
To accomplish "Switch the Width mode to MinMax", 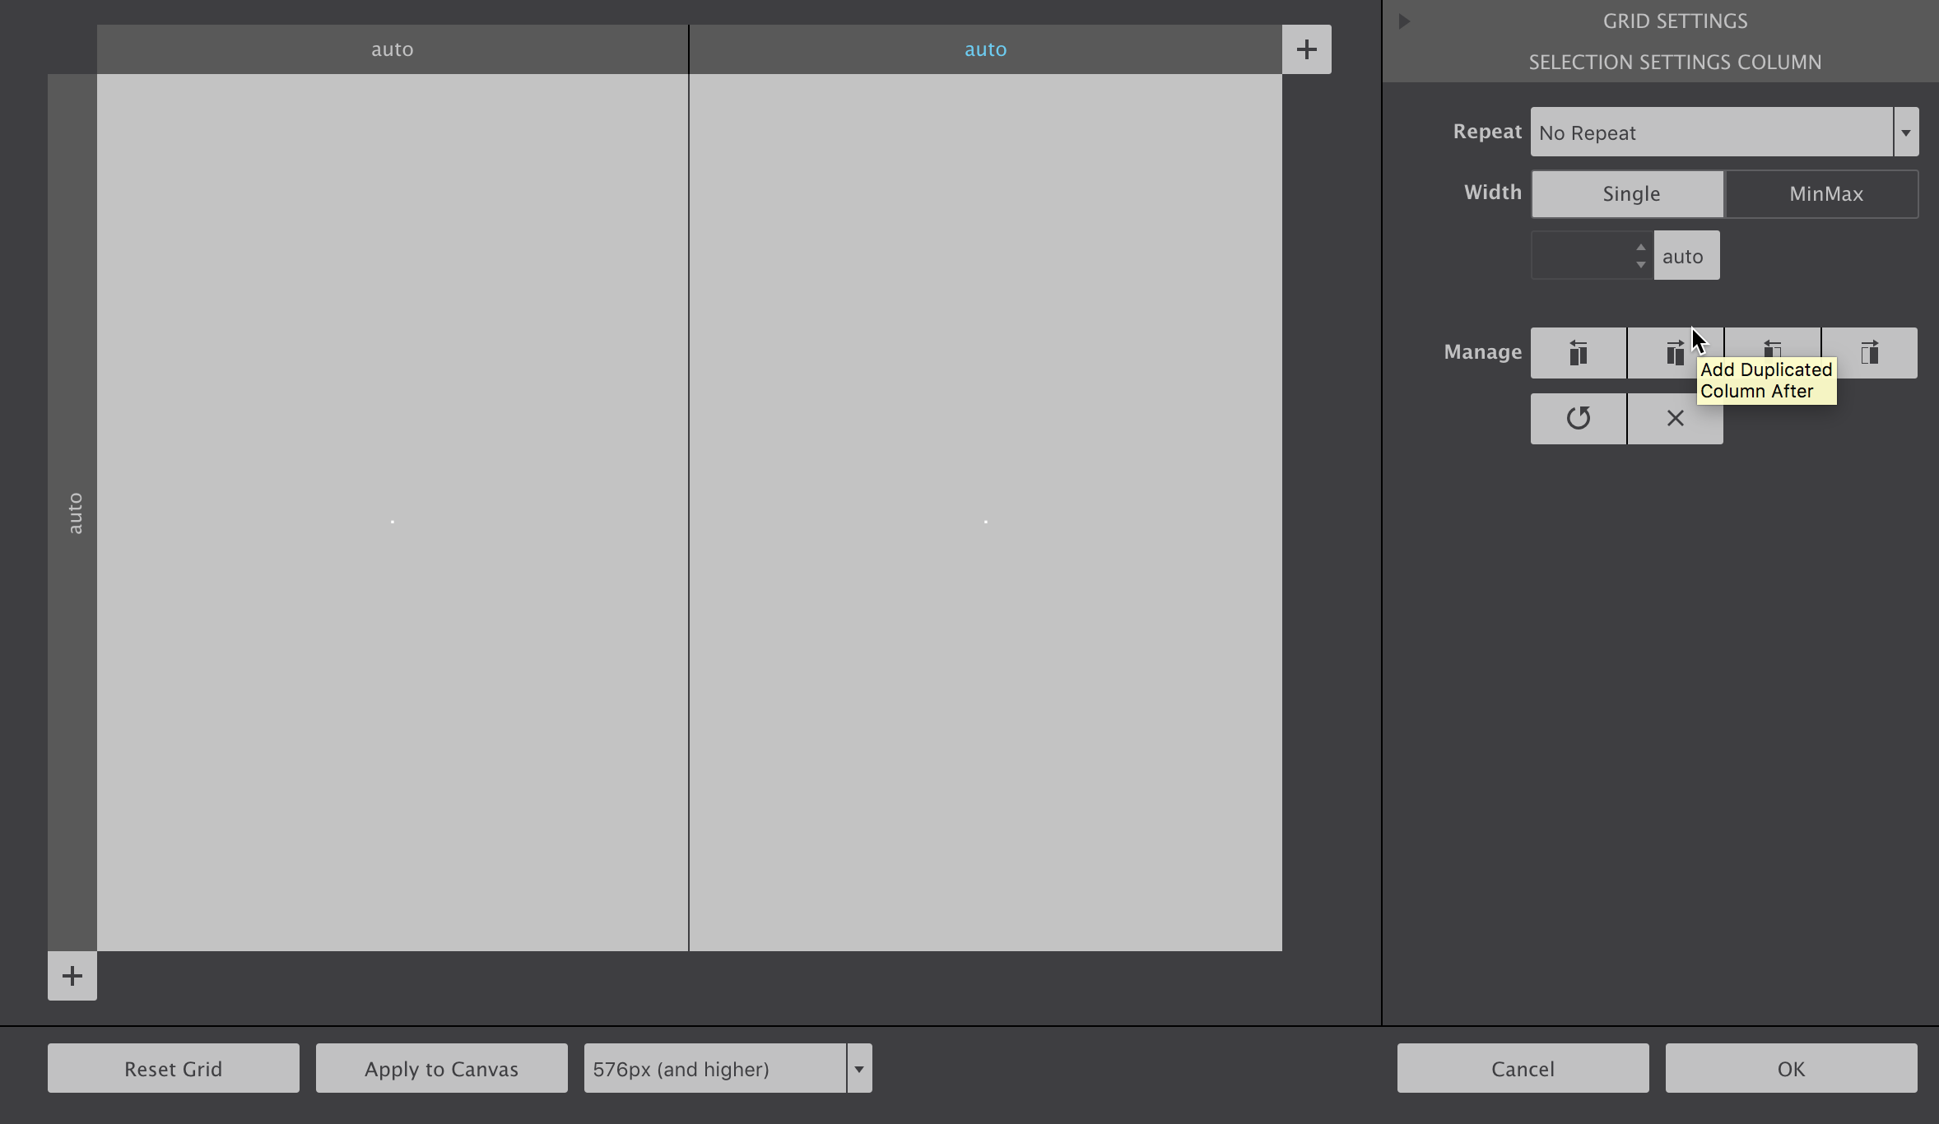I will click(1823, 193).
